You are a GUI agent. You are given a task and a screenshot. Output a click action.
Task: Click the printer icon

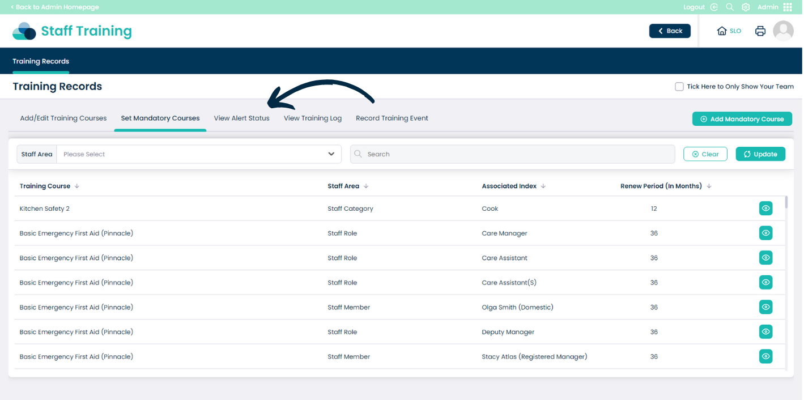(760, 31)
